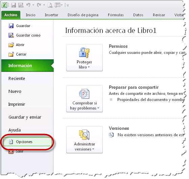This screenshot has width=189, height=179.
Task: Open Opciones from the backstage menu
Action: [x=28, y=142]
